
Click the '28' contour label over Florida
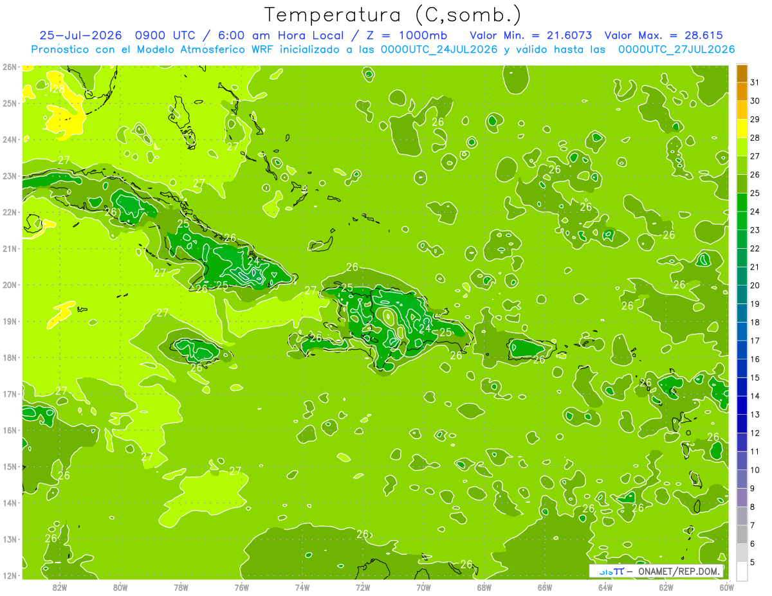click(x=58, y=89)
